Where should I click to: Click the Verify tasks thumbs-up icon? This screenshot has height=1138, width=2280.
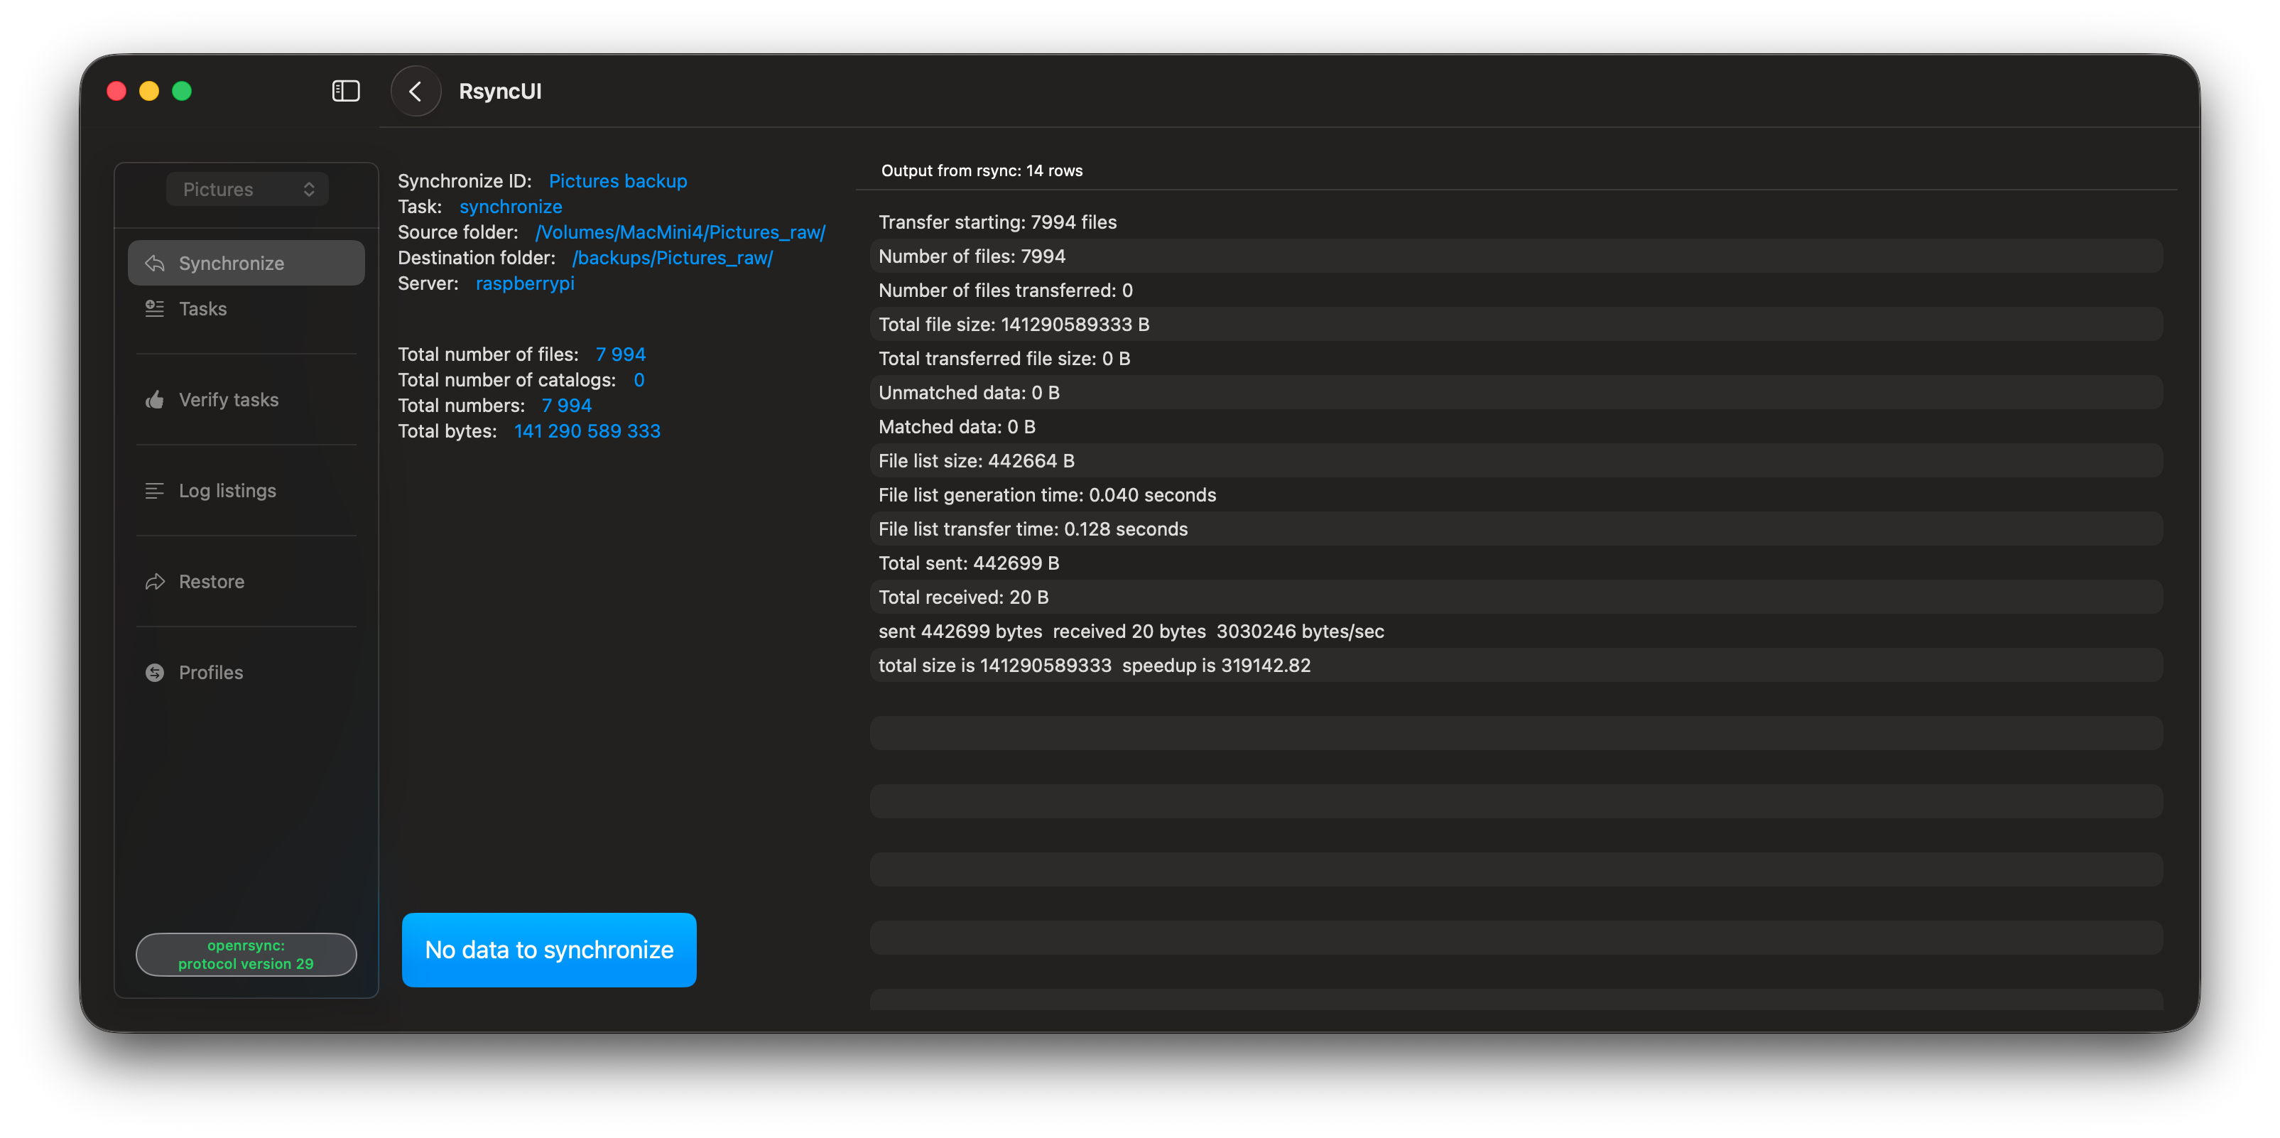pyautogui.click(x=155, y=400)
